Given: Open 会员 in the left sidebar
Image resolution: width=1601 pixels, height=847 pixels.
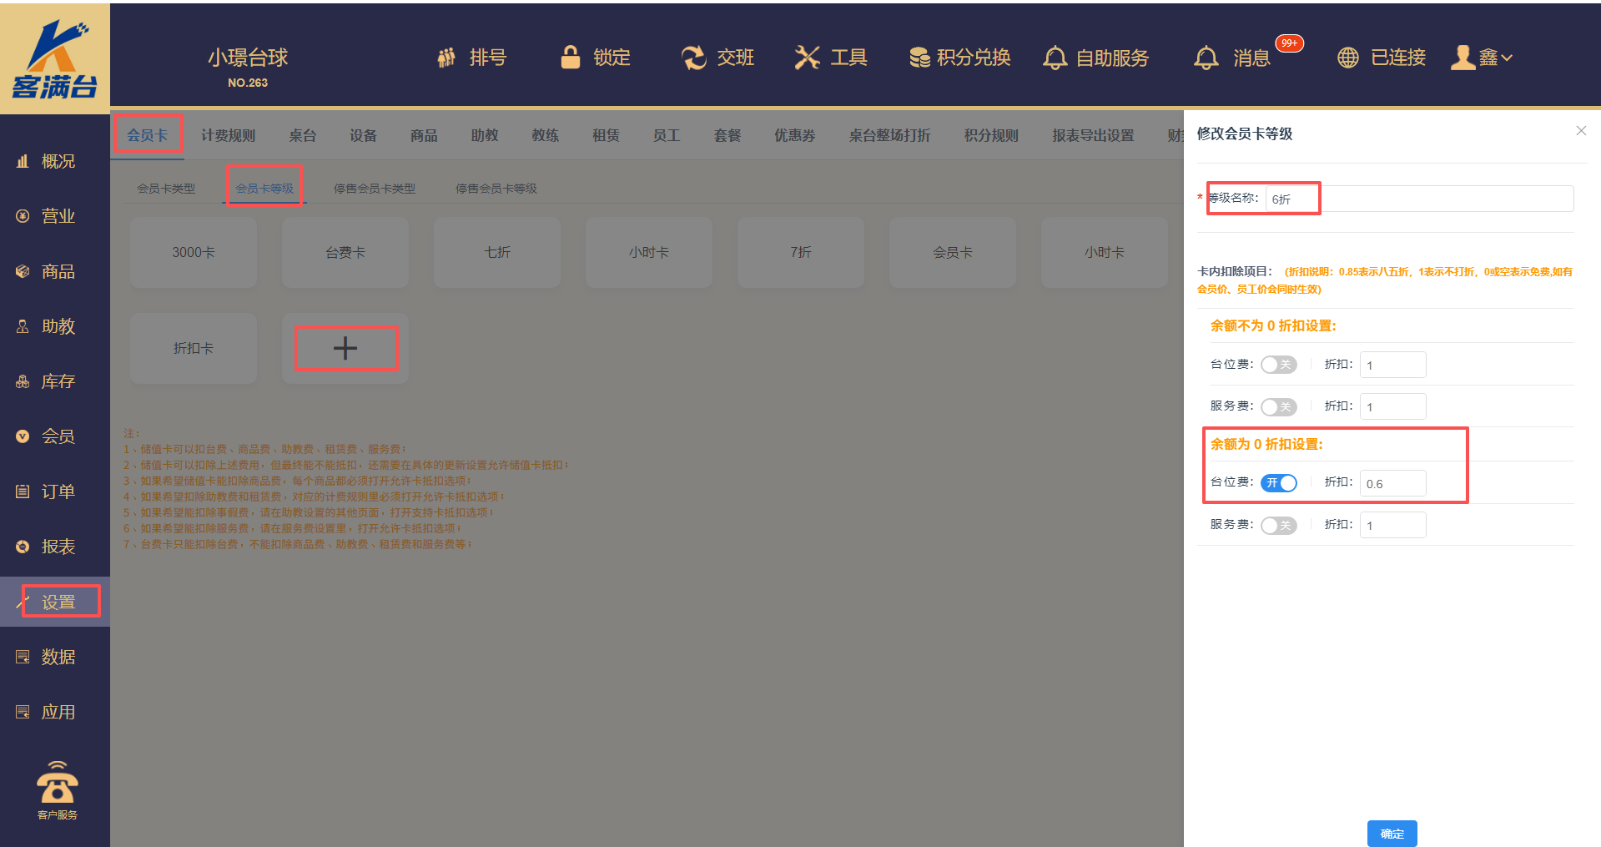Looking at the screenshot, I should [57, 436].
